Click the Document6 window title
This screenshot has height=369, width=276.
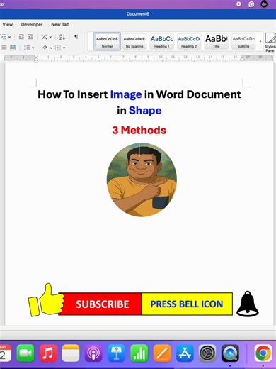coord(138,14)
